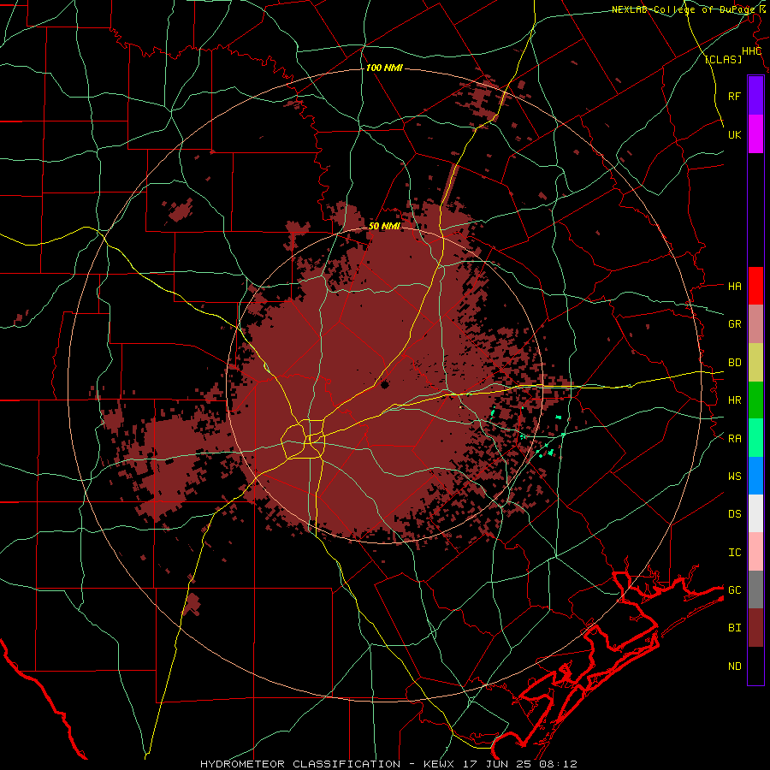This screenshot has height=770, width=770.
Task: Click the "HHC" product code text
Action: 751,51
